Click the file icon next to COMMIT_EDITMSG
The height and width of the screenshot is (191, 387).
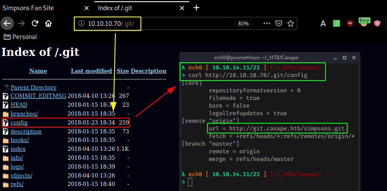[x=6, y=96]
